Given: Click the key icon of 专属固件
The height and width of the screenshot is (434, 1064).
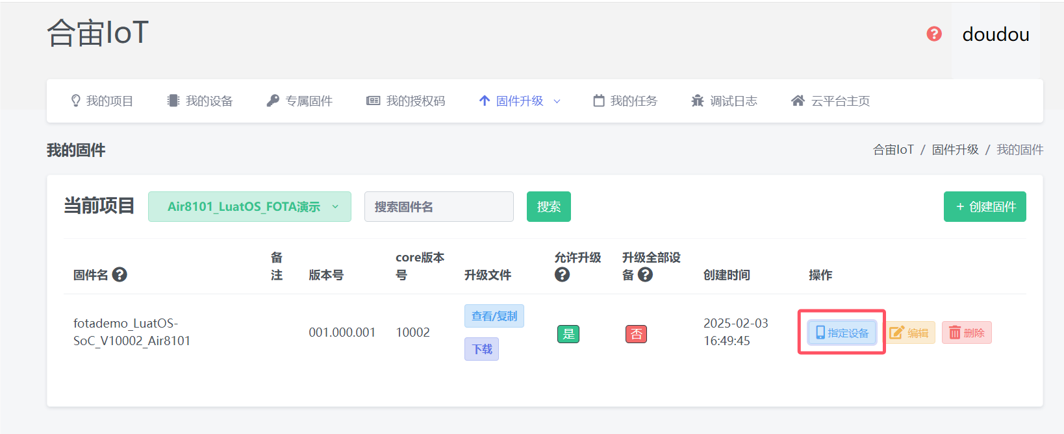Looking at the screenshot, I should point(273,101).
